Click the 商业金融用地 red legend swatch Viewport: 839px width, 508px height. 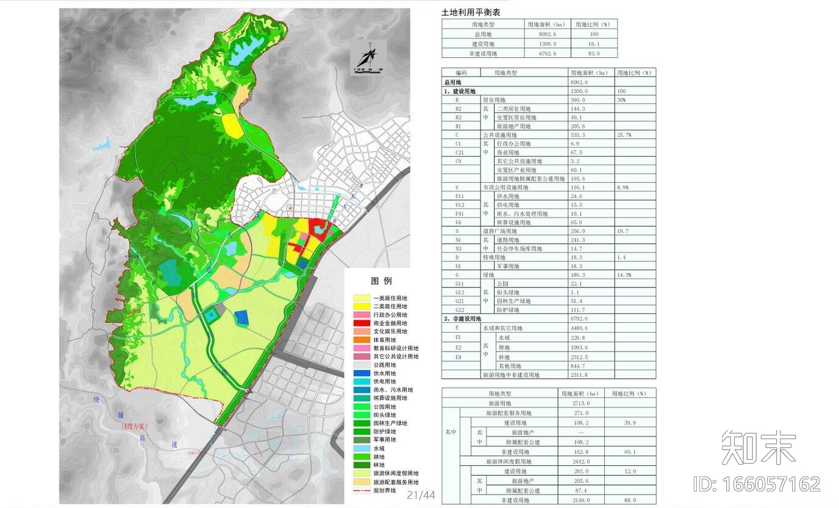click(x=362, y=323)
